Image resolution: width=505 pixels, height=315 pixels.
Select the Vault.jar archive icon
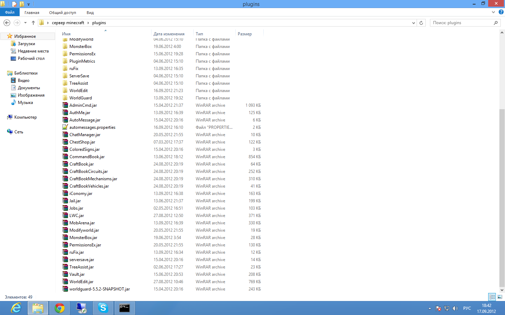pyautogui.click(x=65, y=274)
